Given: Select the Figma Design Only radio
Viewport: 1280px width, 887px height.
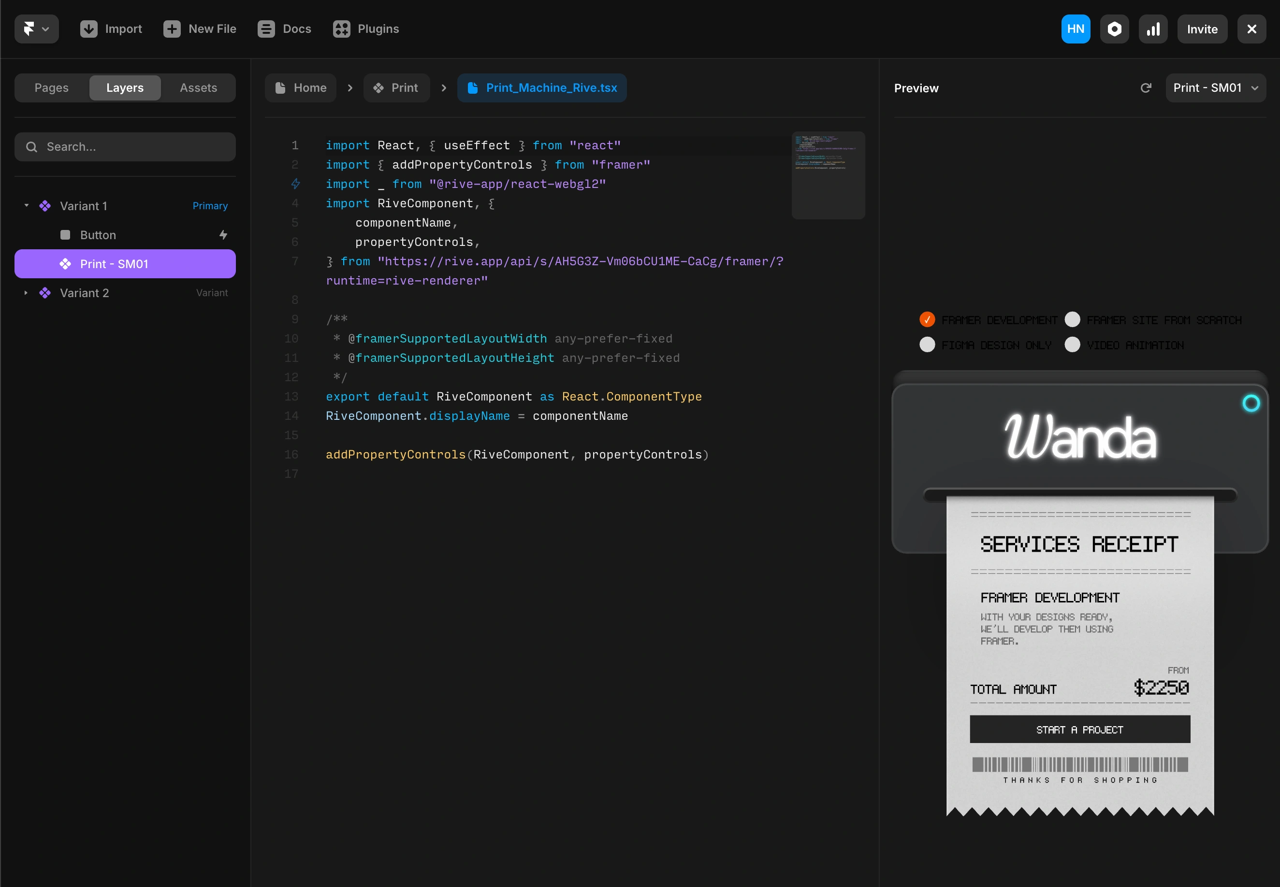Looking at the screenshot, I should click(x=927, y=344).
